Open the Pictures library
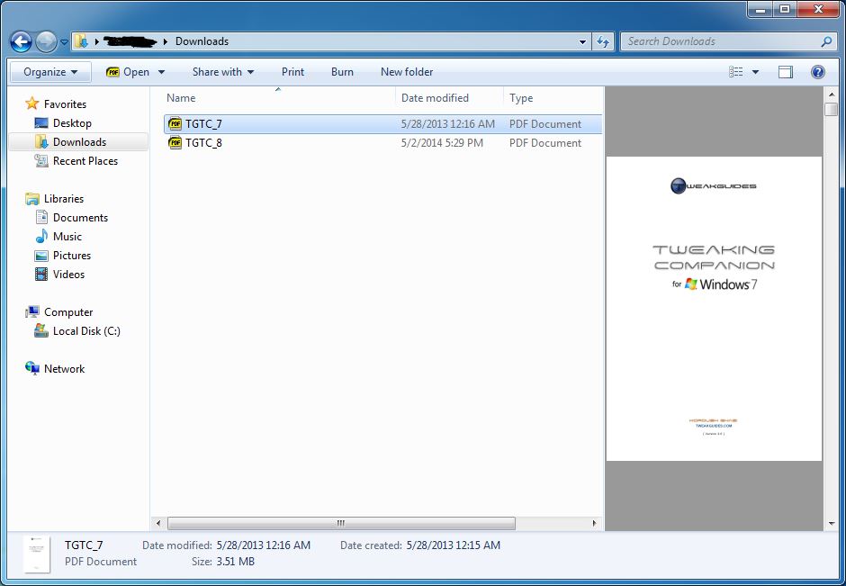 (x=72, y=256)
